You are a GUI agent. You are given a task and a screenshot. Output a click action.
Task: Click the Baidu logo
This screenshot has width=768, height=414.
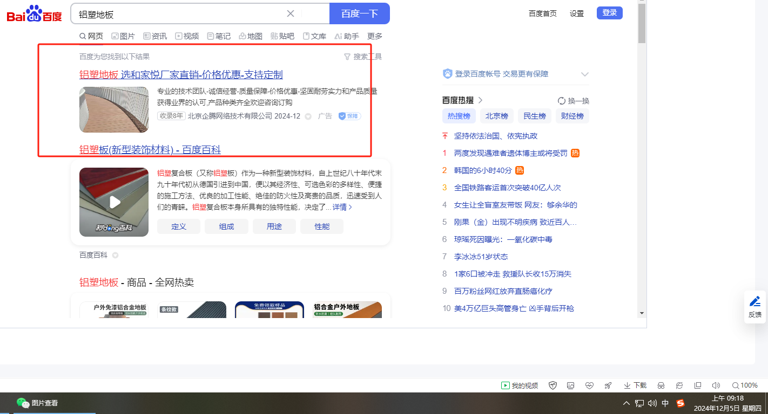(34, 14)
